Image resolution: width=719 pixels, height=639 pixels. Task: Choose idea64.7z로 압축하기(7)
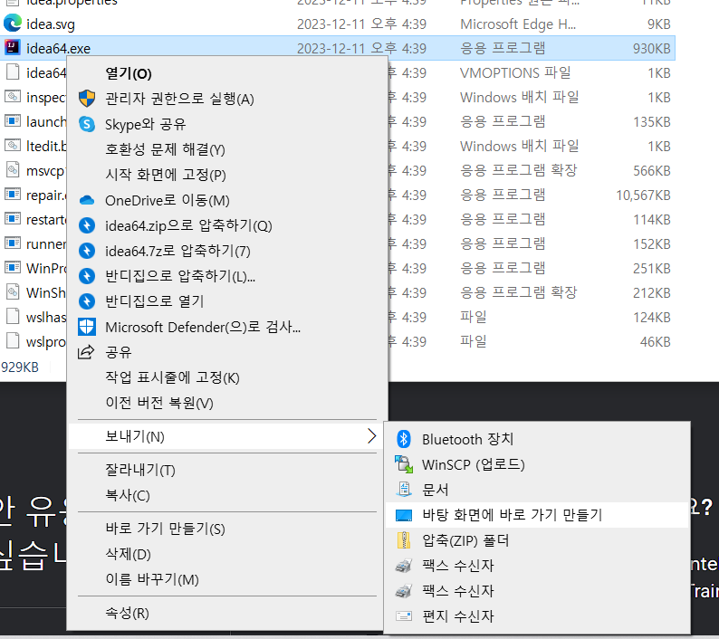[x=177, y=251]
